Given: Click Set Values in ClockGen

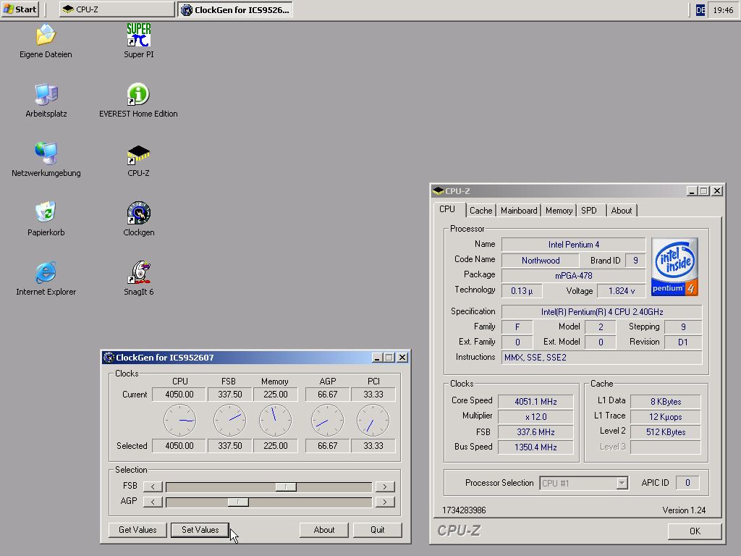Looking at the screenshot, I should 200,530.
